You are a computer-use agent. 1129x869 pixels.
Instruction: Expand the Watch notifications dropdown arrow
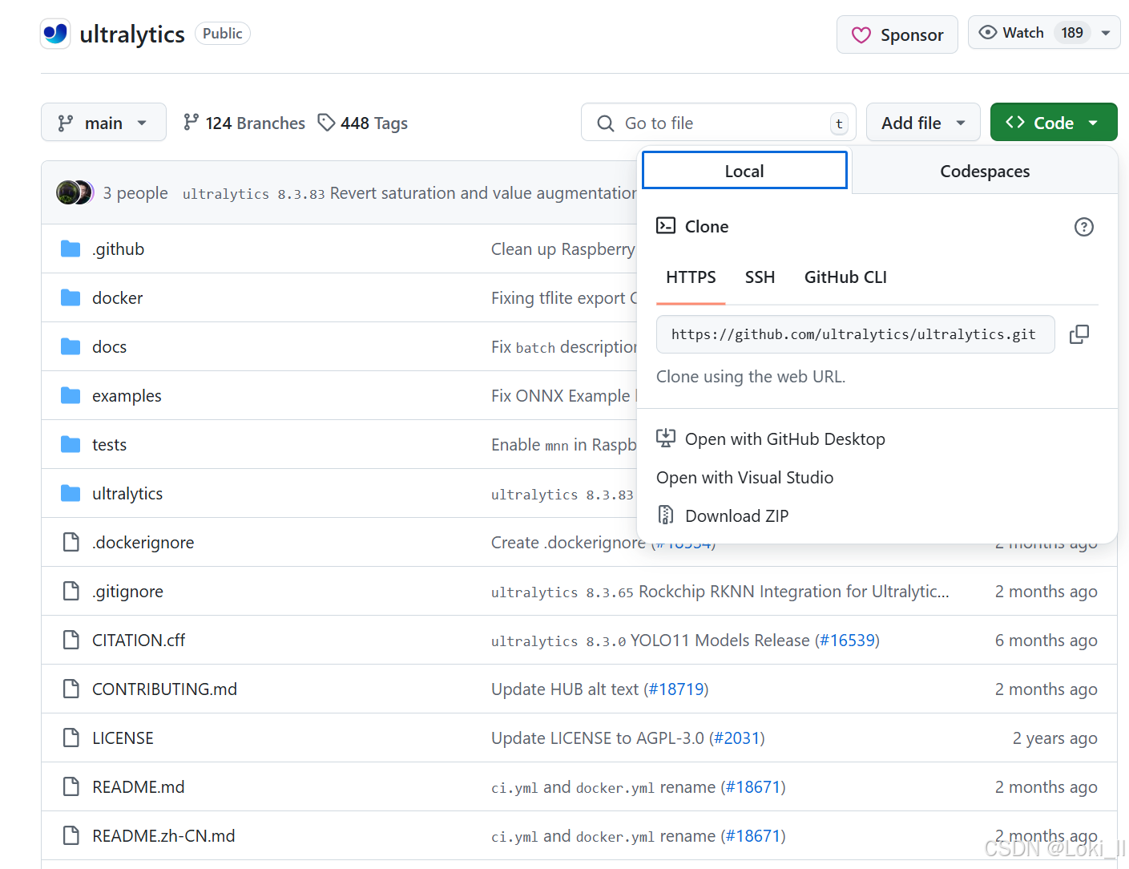pos(1106,33)
